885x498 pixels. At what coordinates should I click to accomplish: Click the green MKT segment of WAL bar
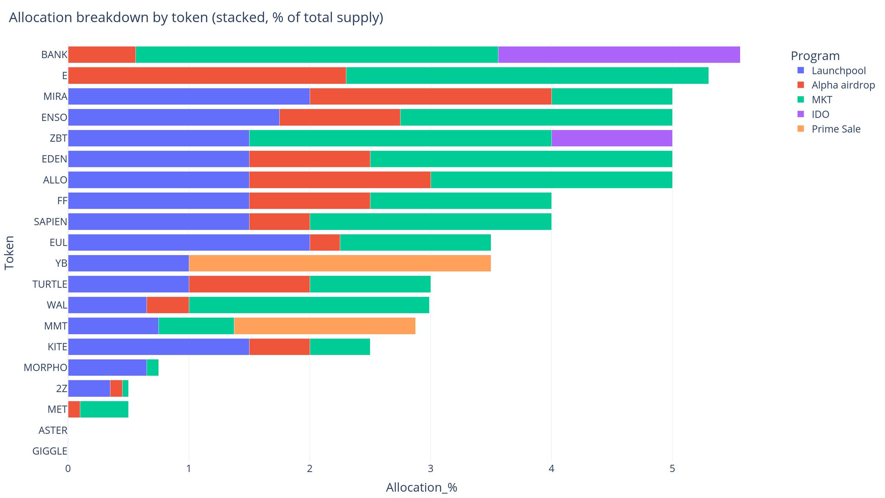point(309,305)
